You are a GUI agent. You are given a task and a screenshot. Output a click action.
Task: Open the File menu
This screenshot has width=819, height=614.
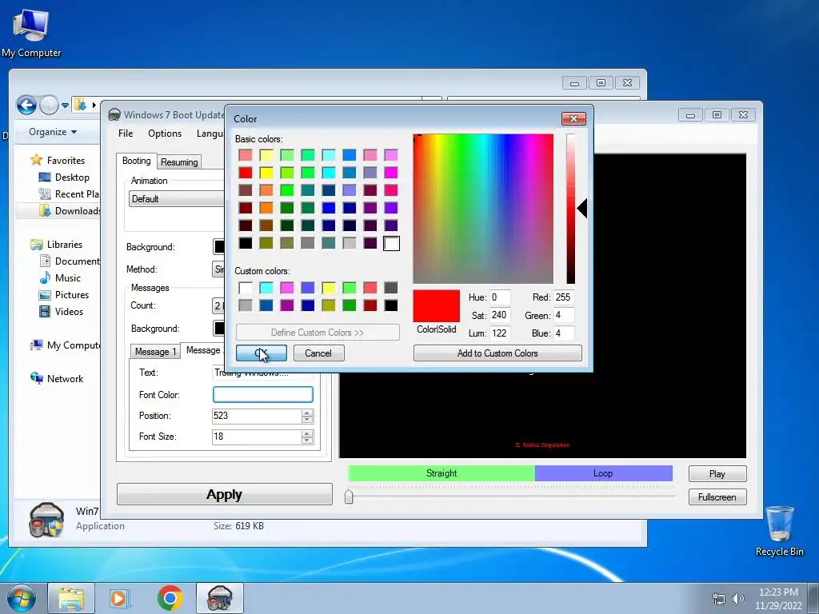click(x=126, y=134)
